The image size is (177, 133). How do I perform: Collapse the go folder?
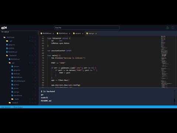(12, 63)
